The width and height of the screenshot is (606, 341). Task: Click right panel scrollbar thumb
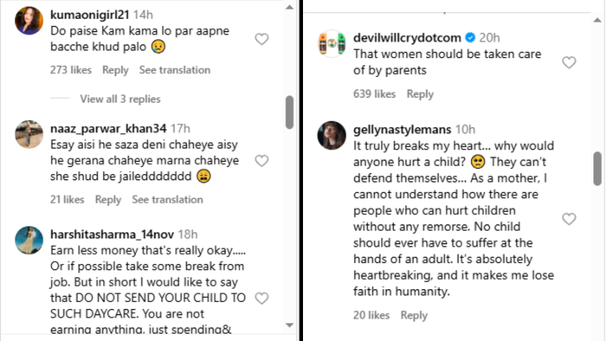(597, 169)
